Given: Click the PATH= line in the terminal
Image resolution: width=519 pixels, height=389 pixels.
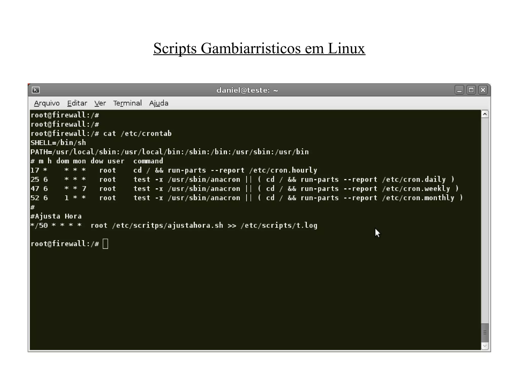Looking at the screenshot, I should tap(170, 152).
